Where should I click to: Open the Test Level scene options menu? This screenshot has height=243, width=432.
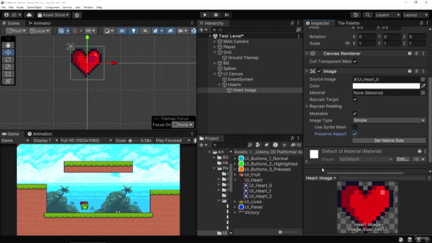point(298,36)
